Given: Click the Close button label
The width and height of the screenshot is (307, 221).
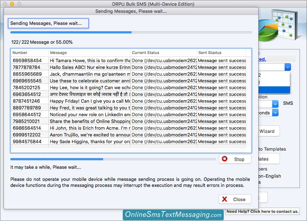Looking at the screenshot, I should coord(239,199).
